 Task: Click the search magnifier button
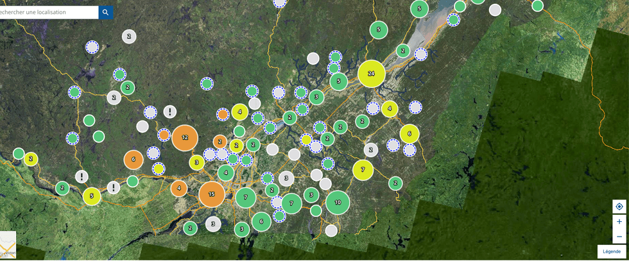(105, 12)
